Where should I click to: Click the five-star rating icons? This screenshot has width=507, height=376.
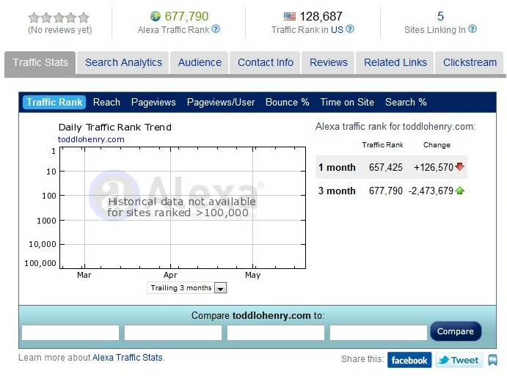coord(59,17)
